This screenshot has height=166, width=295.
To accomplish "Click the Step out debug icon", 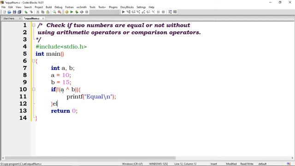I will coord(143,12).
